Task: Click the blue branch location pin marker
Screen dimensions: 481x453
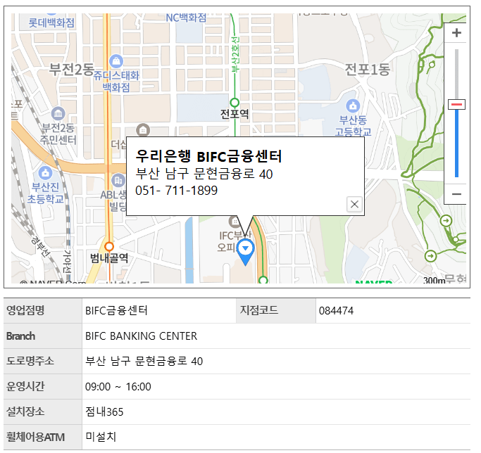Action: [245, 252]
